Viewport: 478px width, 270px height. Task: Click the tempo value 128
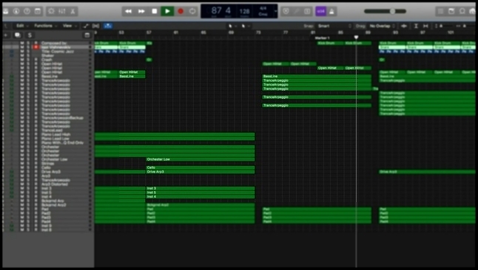coord(244,11)
